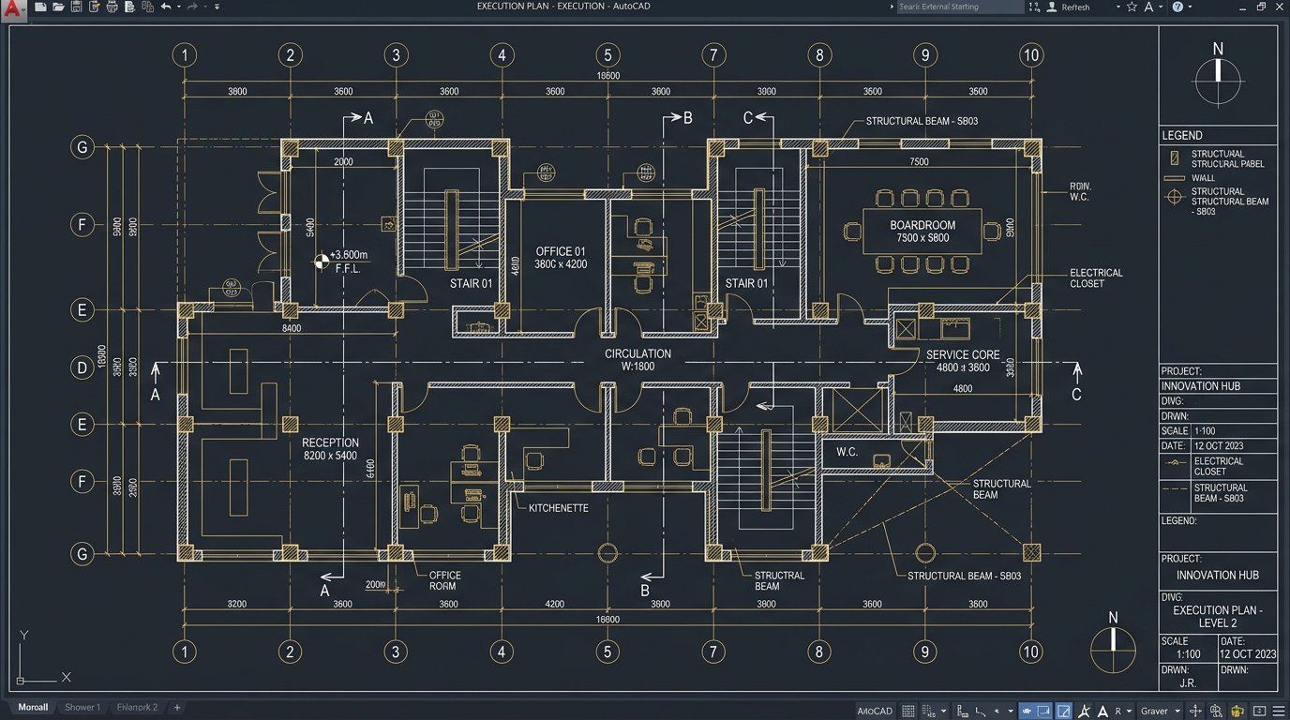1290x720 pixels.
Task: Click the annotation scale A icon in status bar
Action: click(1102, 711)
